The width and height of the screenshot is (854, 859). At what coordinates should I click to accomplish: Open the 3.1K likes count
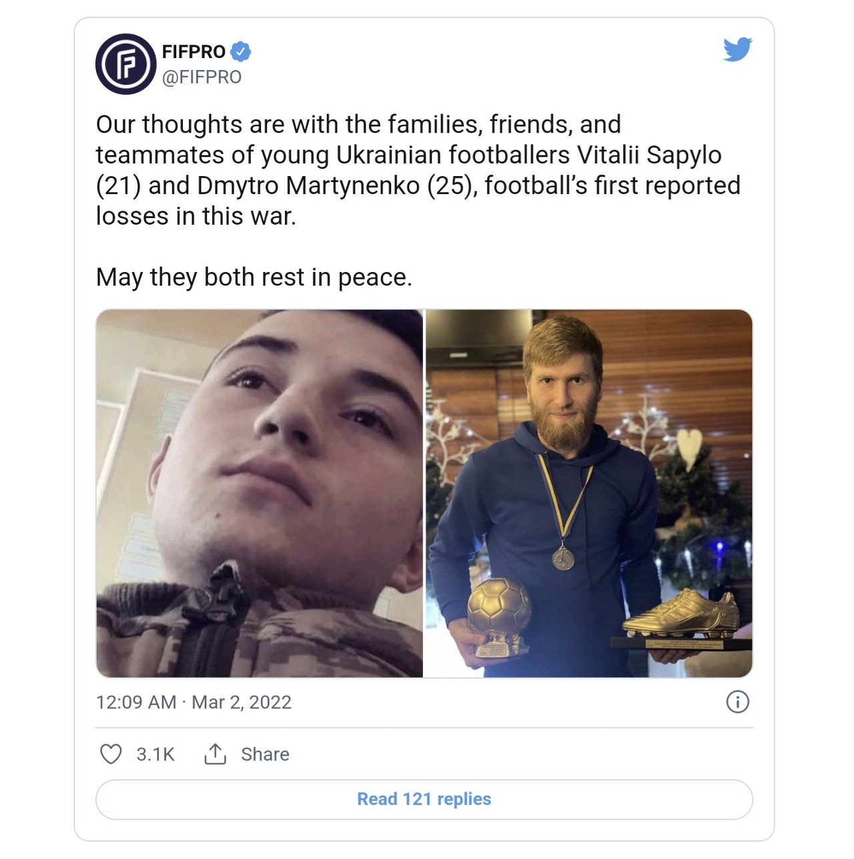coord(155,754)
